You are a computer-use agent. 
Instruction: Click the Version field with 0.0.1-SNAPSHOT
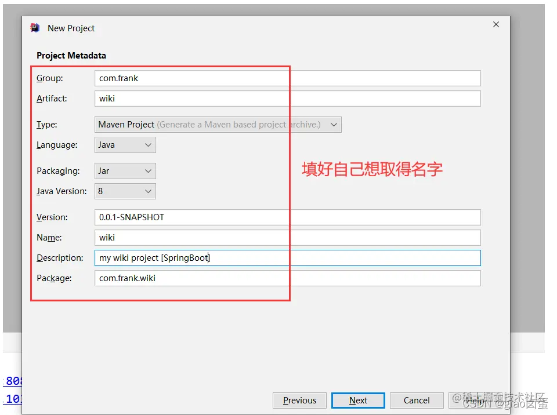click(287, 217)
